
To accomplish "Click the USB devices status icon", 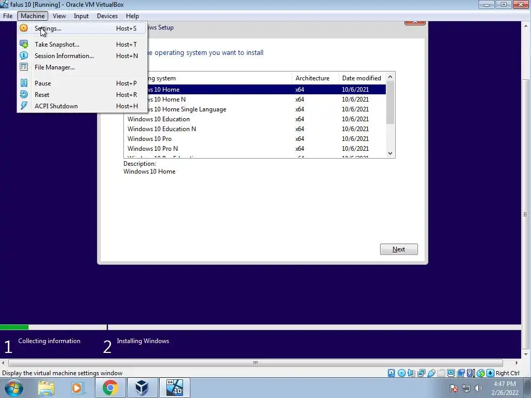I will (431, 373).
